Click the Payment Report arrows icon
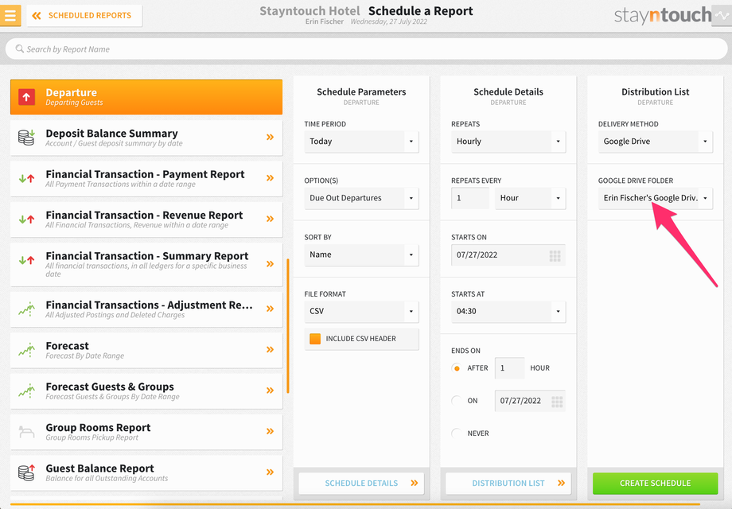 coord(26,178)
